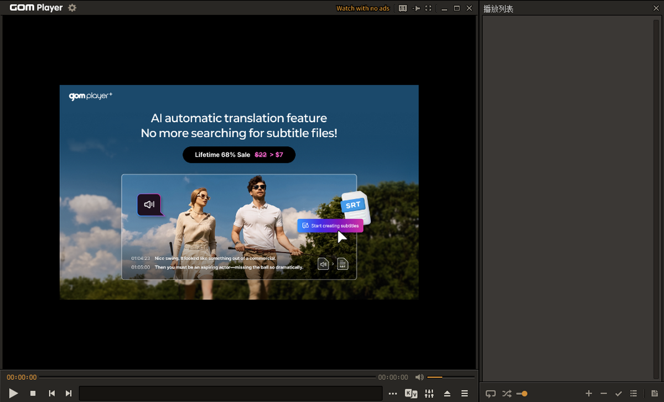Open the three-dots more options menu
This screenshot has width=664, height=402.
pos(393,394)
